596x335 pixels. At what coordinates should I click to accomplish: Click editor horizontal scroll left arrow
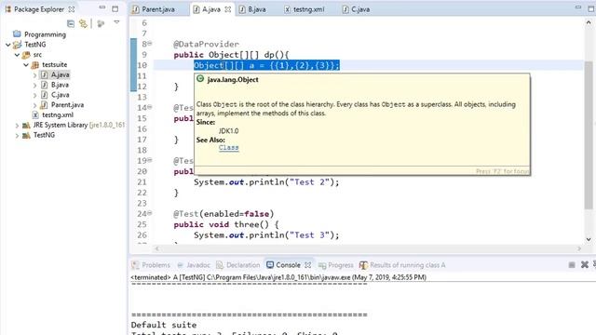point(156,248)
